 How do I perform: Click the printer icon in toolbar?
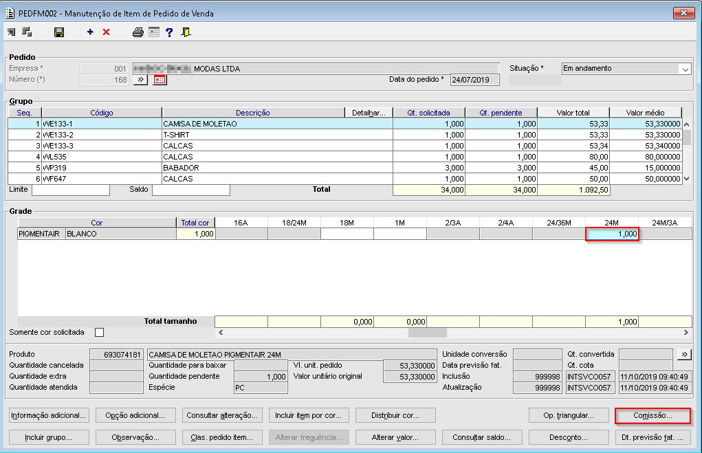[138, 32]
